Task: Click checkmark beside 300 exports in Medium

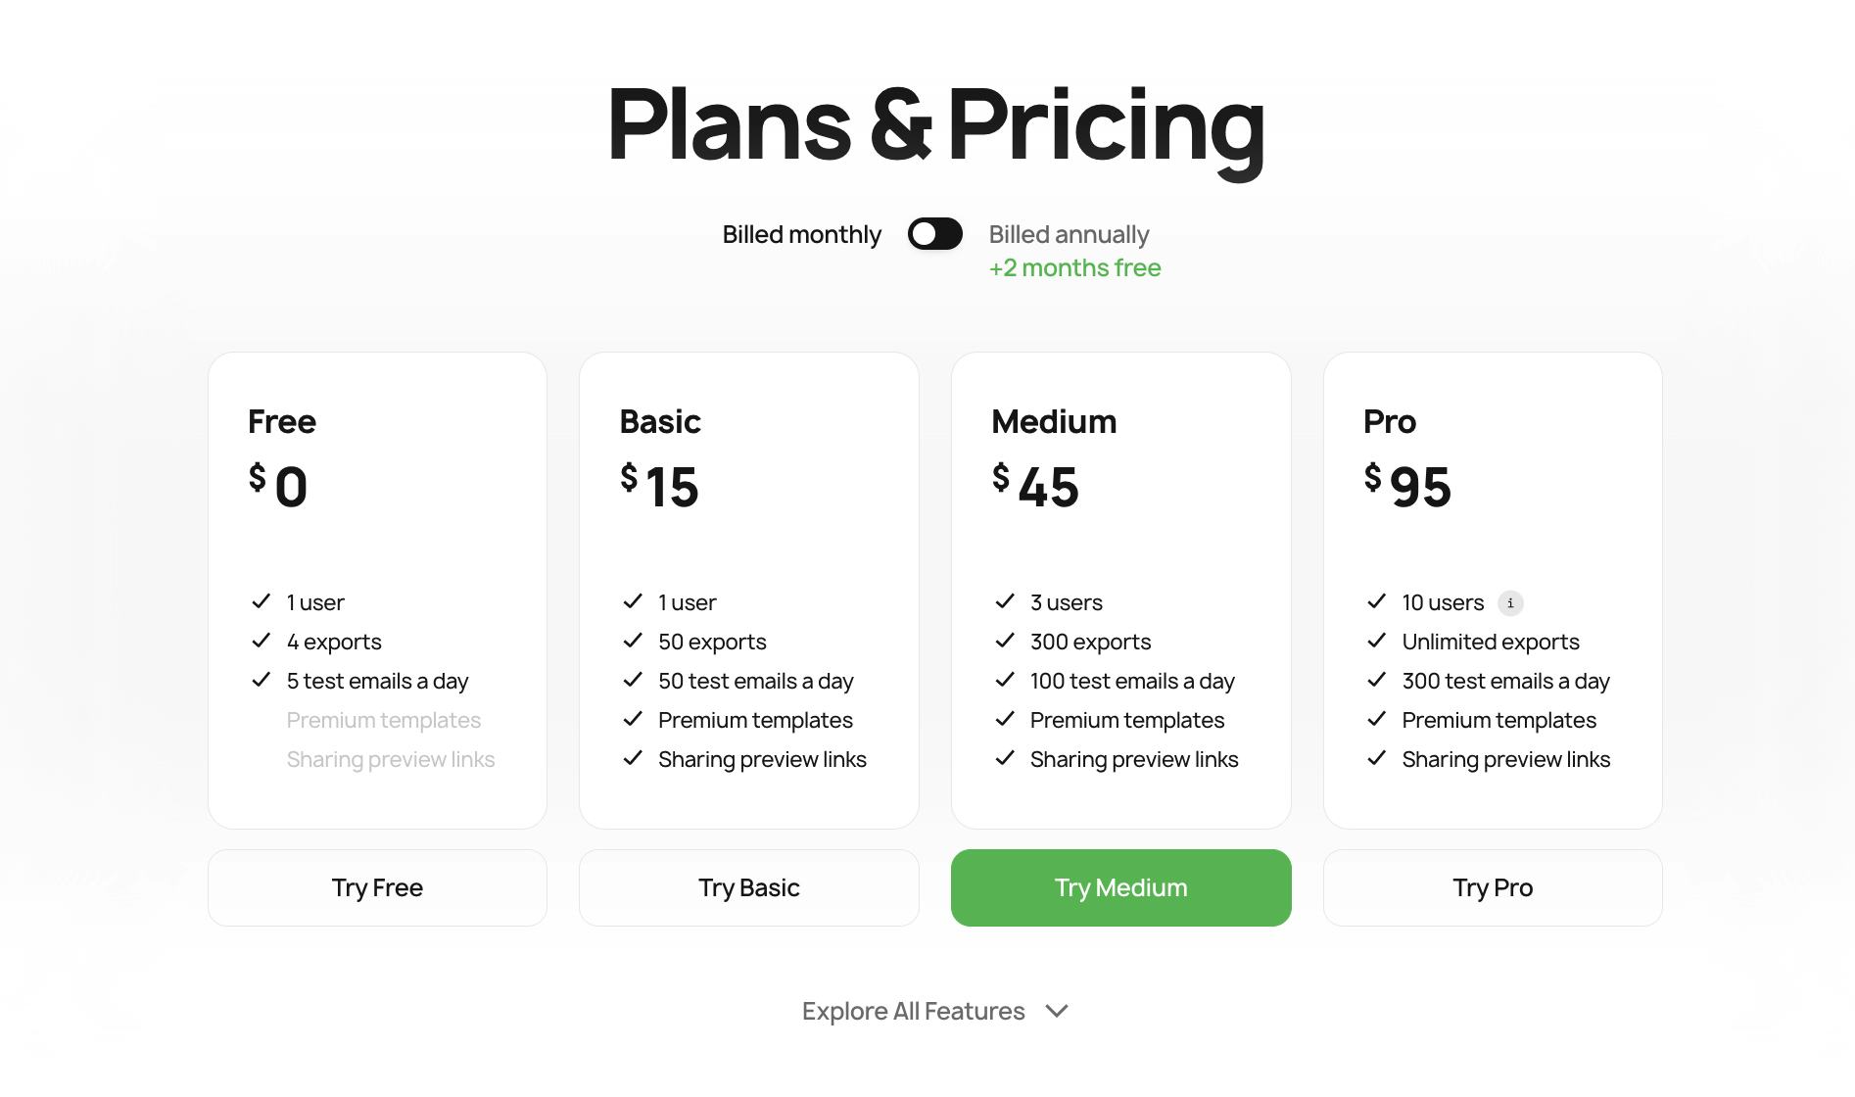Action: pyautogui.click(x=1005, y=641)
